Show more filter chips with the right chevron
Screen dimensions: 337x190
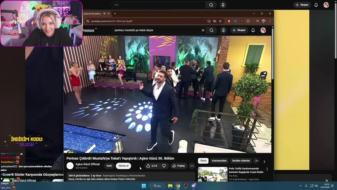point(264,161)
